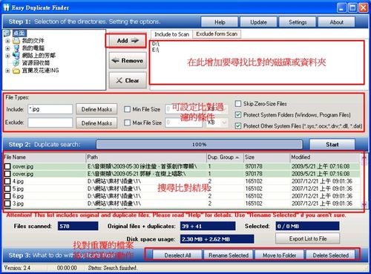This screenshot has height=274, width=371.
Task: Click the Remove button
Action: [128, 61]
